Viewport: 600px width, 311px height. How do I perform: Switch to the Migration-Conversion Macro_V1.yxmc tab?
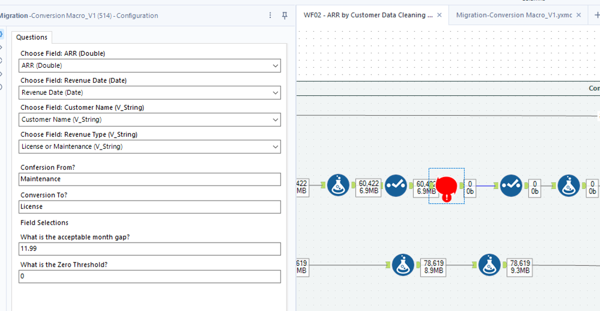[x=514, y=15]
